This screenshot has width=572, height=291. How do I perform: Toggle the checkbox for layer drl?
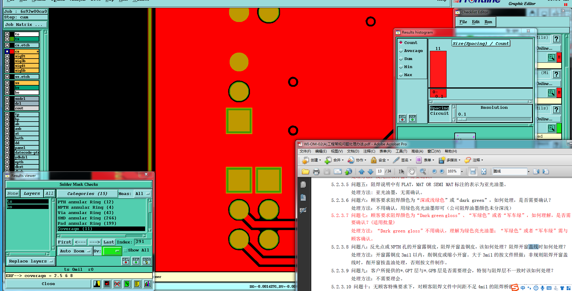[7, 103]
